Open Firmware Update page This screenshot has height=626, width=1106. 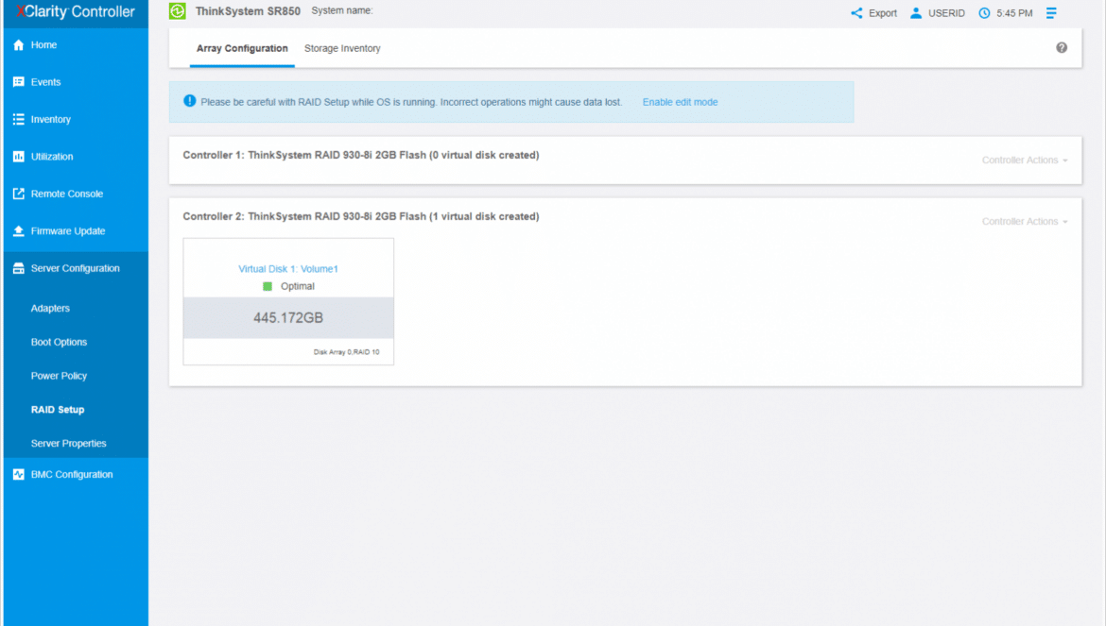[68, 231]
